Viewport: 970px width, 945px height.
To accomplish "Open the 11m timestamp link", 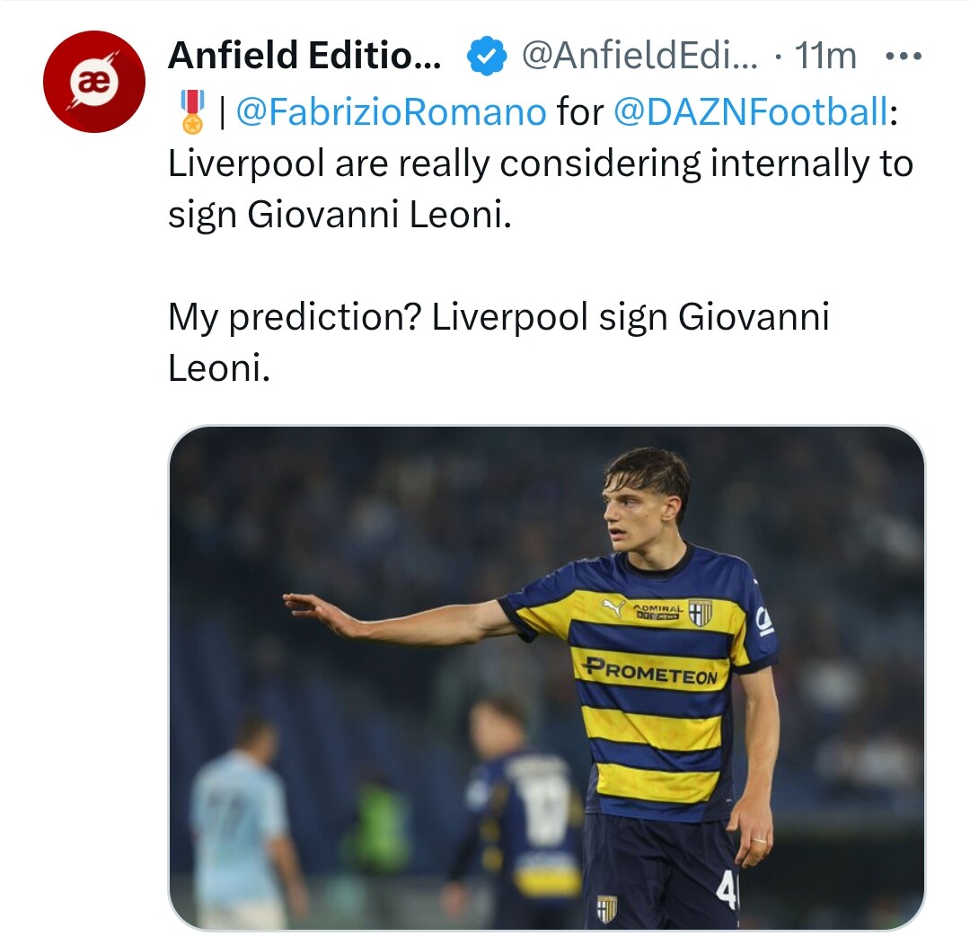I will pos(826,57).
